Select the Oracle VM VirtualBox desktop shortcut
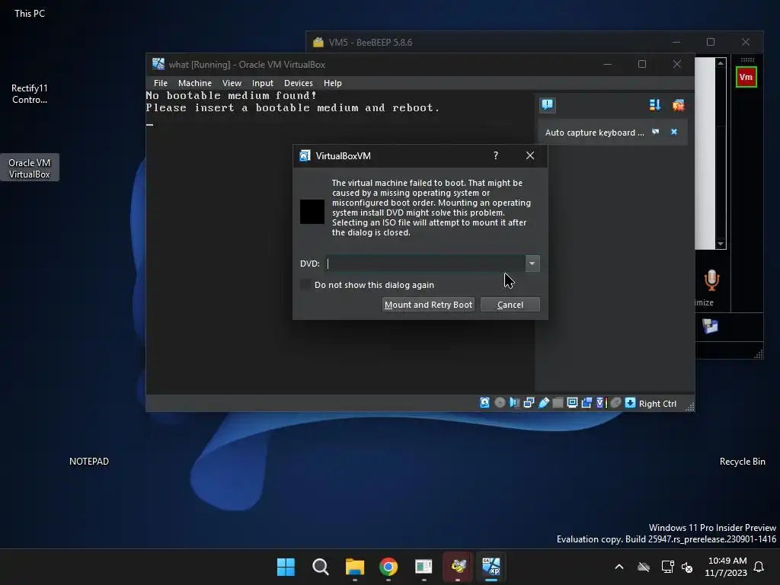This screenshot has width=780, height=585. 30,168
